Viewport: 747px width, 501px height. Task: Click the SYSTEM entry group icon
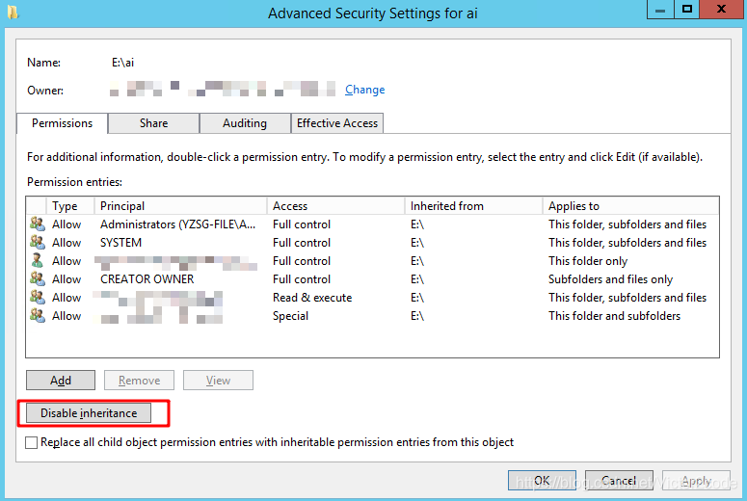pyautogui.click(x=38, y=243)
